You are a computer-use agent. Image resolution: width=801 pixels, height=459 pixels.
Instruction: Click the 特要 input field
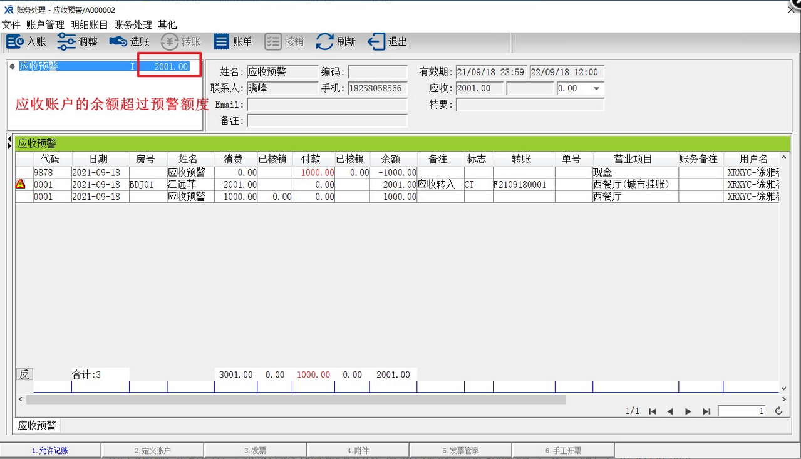pyautogui.click(x=530, y=105)
